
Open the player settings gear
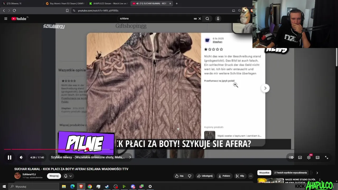click(x=309, y=158)
